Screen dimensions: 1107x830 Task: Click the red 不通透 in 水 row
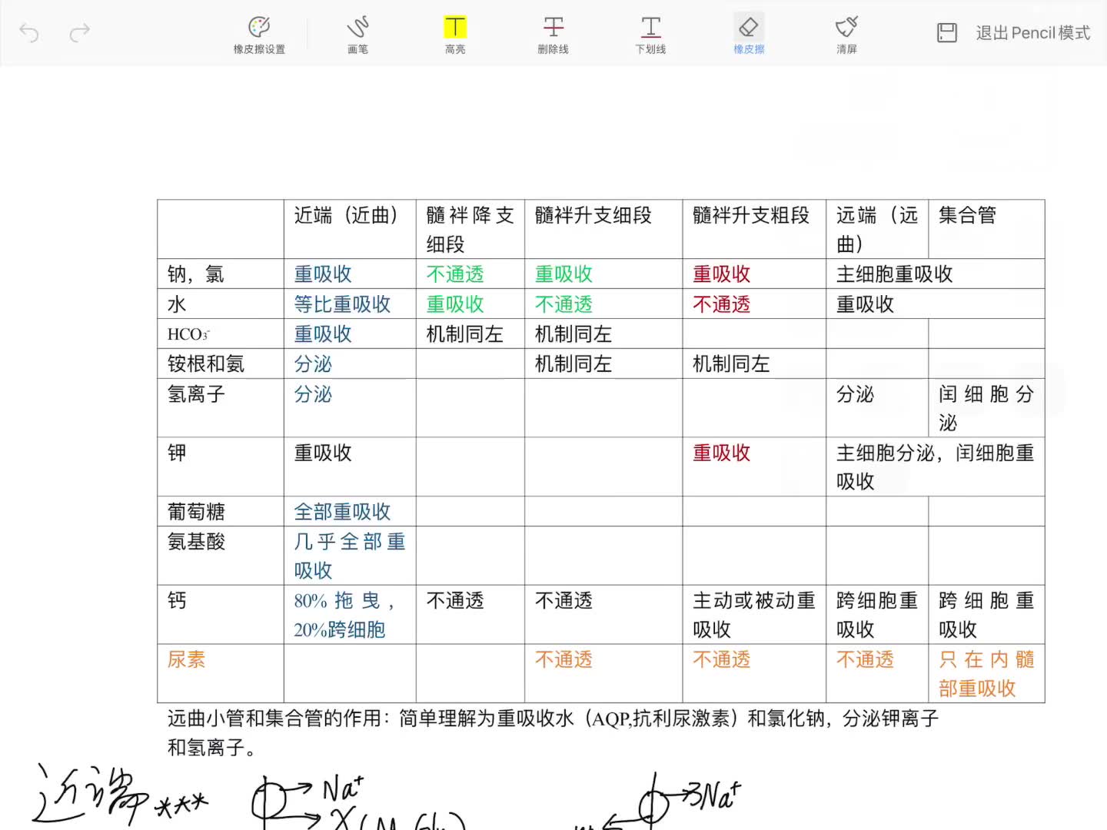click(x=721, y=304)
